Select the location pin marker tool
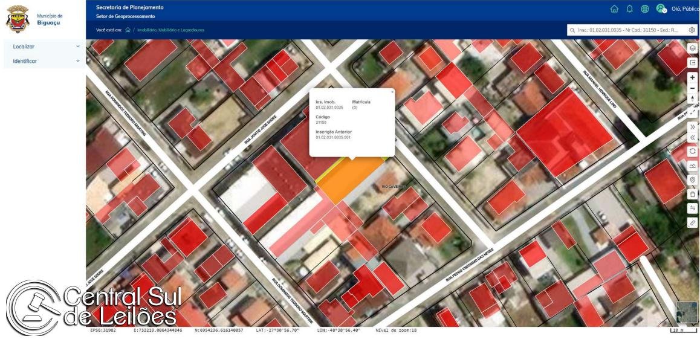This screenshot has width=700, height=342. tap(693, 180)
